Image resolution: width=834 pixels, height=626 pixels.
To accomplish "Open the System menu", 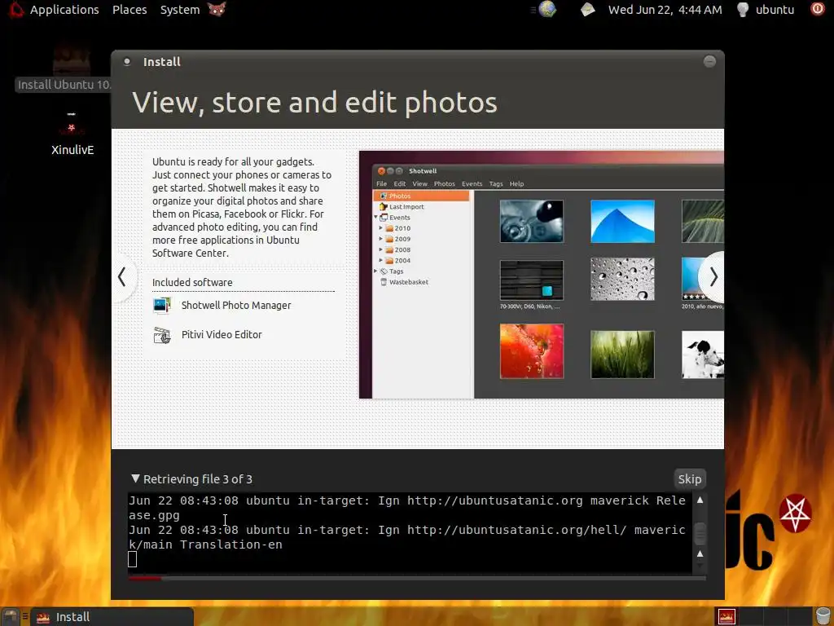I will pyautogui.click(x=180, y=10).
